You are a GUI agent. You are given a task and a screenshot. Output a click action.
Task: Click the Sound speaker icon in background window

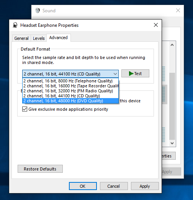(x=38, y=10)
